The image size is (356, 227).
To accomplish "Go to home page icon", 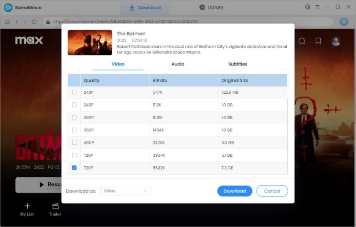I will coord(8,22).
